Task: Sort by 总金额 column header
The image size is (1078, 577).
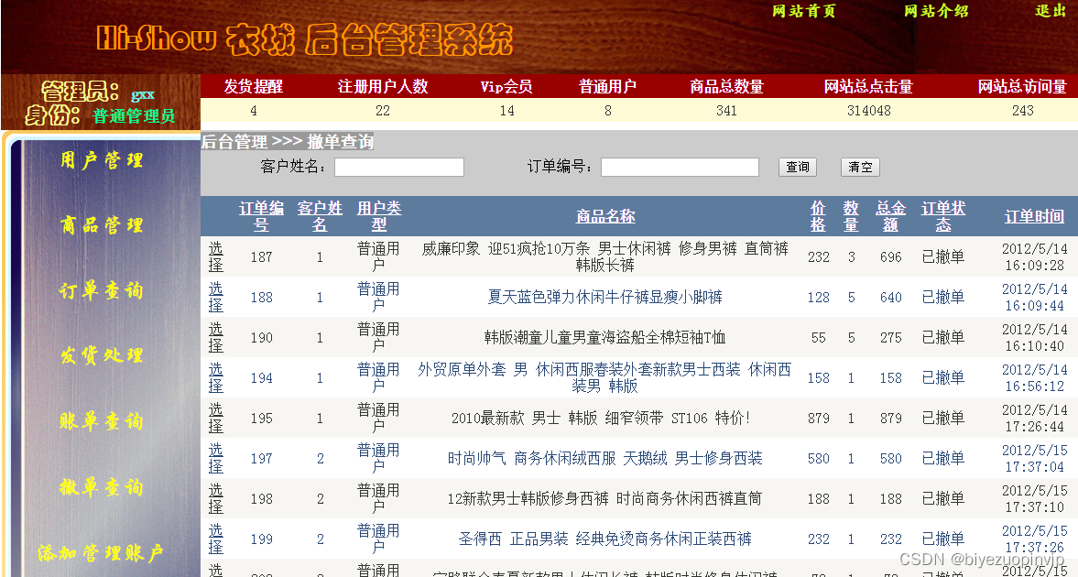Action: [x=890, y=216]
